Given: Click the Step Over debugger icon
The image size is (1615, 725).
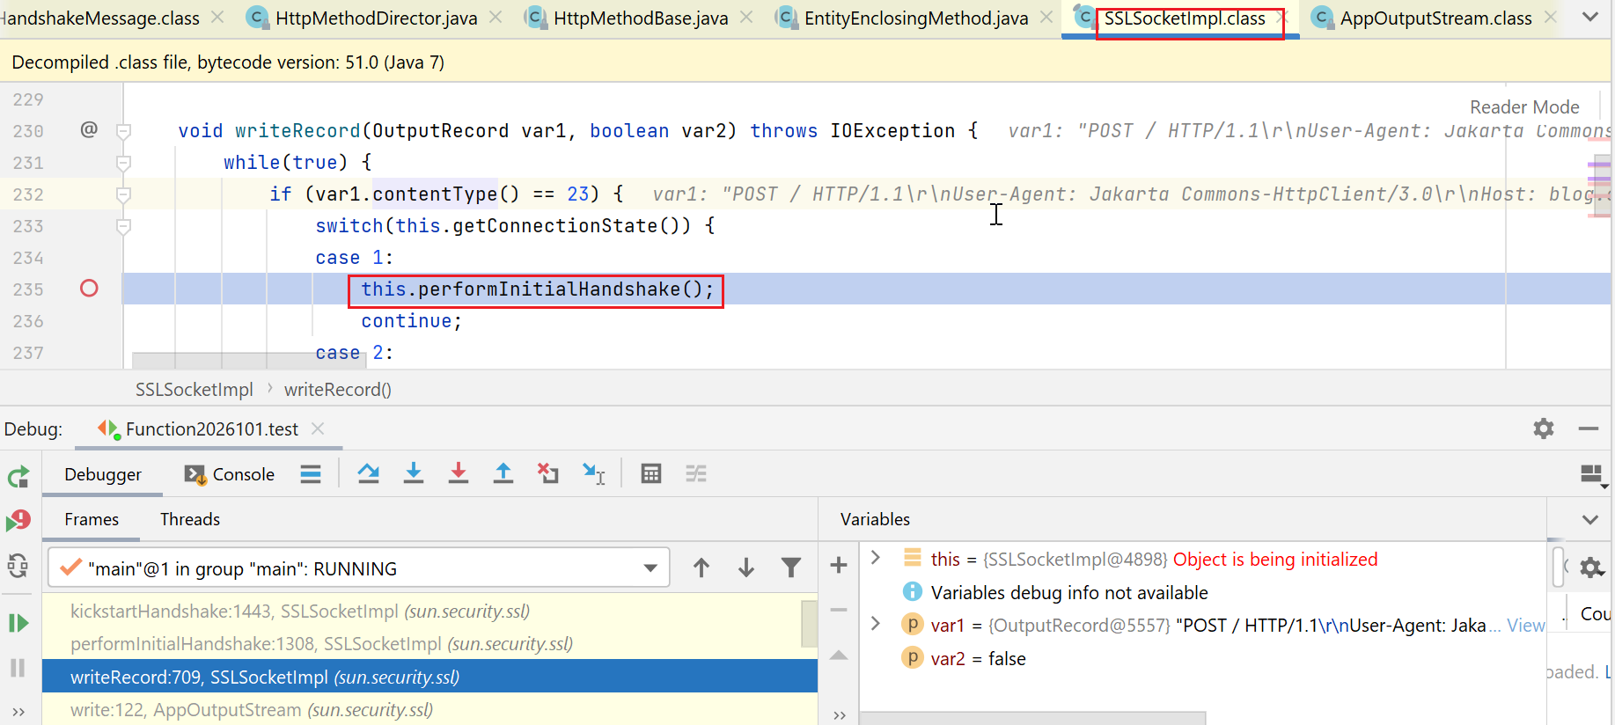Looking at the screenshot, I should point(368,474).
